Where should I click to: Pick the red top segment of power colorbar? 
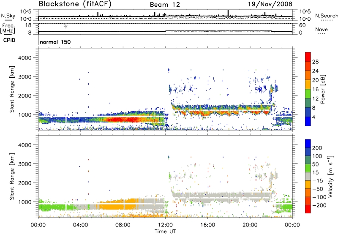(x=308, y=57)
